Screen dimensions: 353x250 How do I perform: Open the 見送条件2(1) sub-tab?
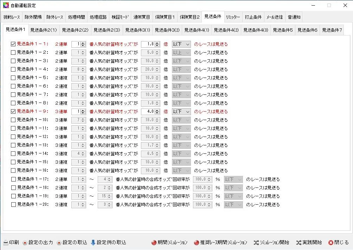[44, 30]
